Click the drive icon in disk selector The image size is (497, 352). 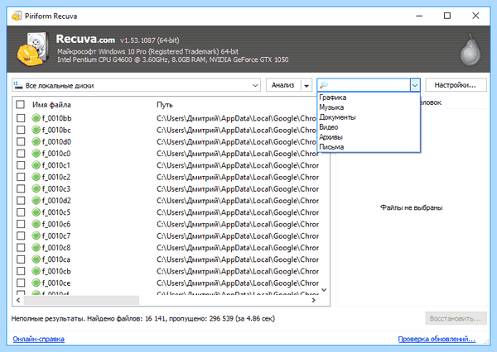pyautogui.click(x=18, y=85)
